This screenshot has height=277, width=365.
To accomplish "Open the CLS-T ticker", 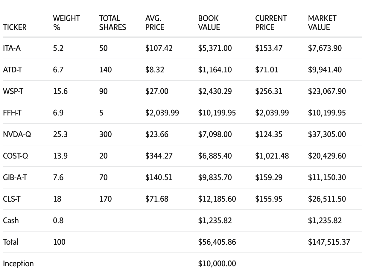I will pyautogui.click(x=12, y=199).
